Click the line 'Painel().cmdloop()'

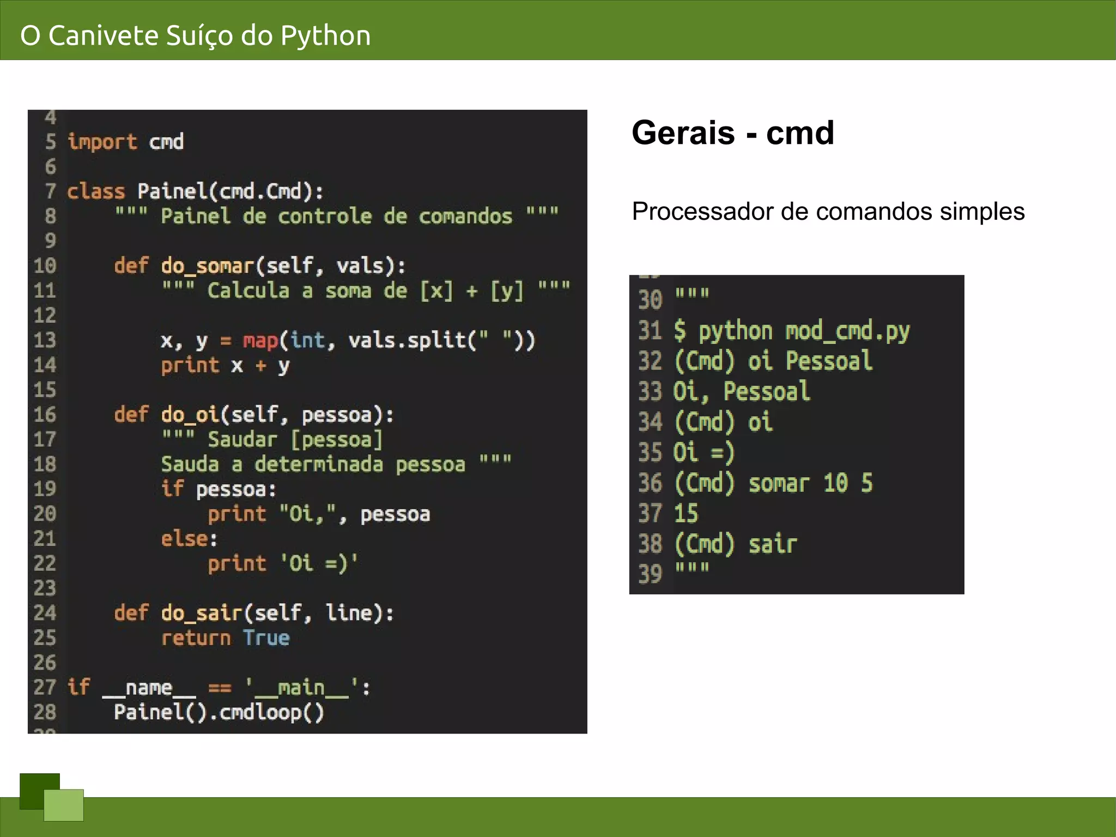point(219,712)
